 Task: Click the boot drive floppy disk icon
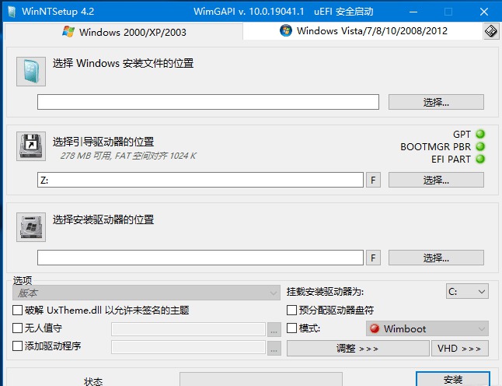(x=31, y=146)
